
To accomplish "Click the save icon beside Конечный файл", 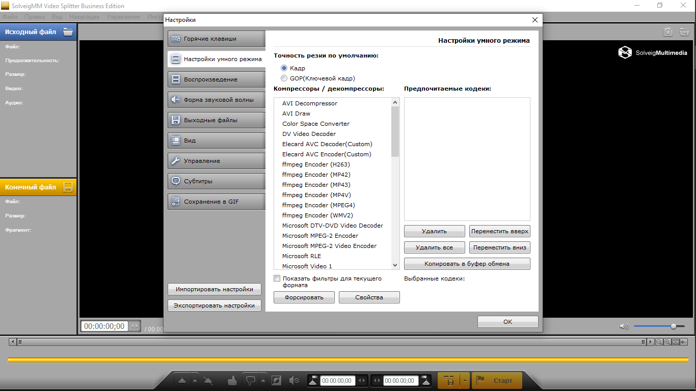I will (68, 187).
